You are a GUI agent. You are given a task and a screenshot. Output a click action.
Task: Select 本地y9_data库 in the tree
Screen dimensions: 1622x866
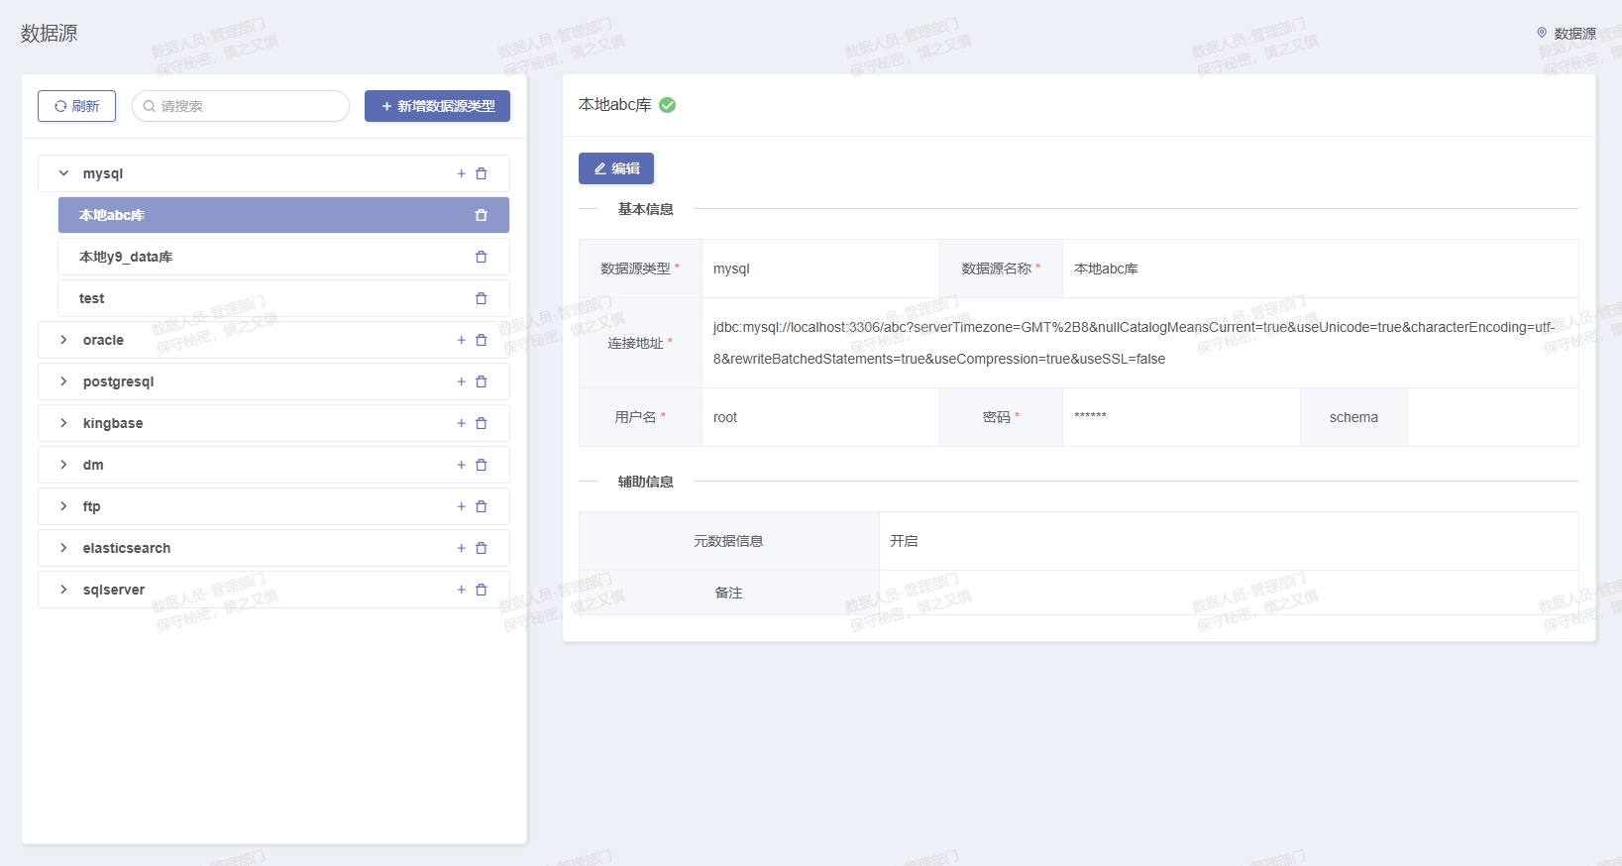tap(126, 257)
